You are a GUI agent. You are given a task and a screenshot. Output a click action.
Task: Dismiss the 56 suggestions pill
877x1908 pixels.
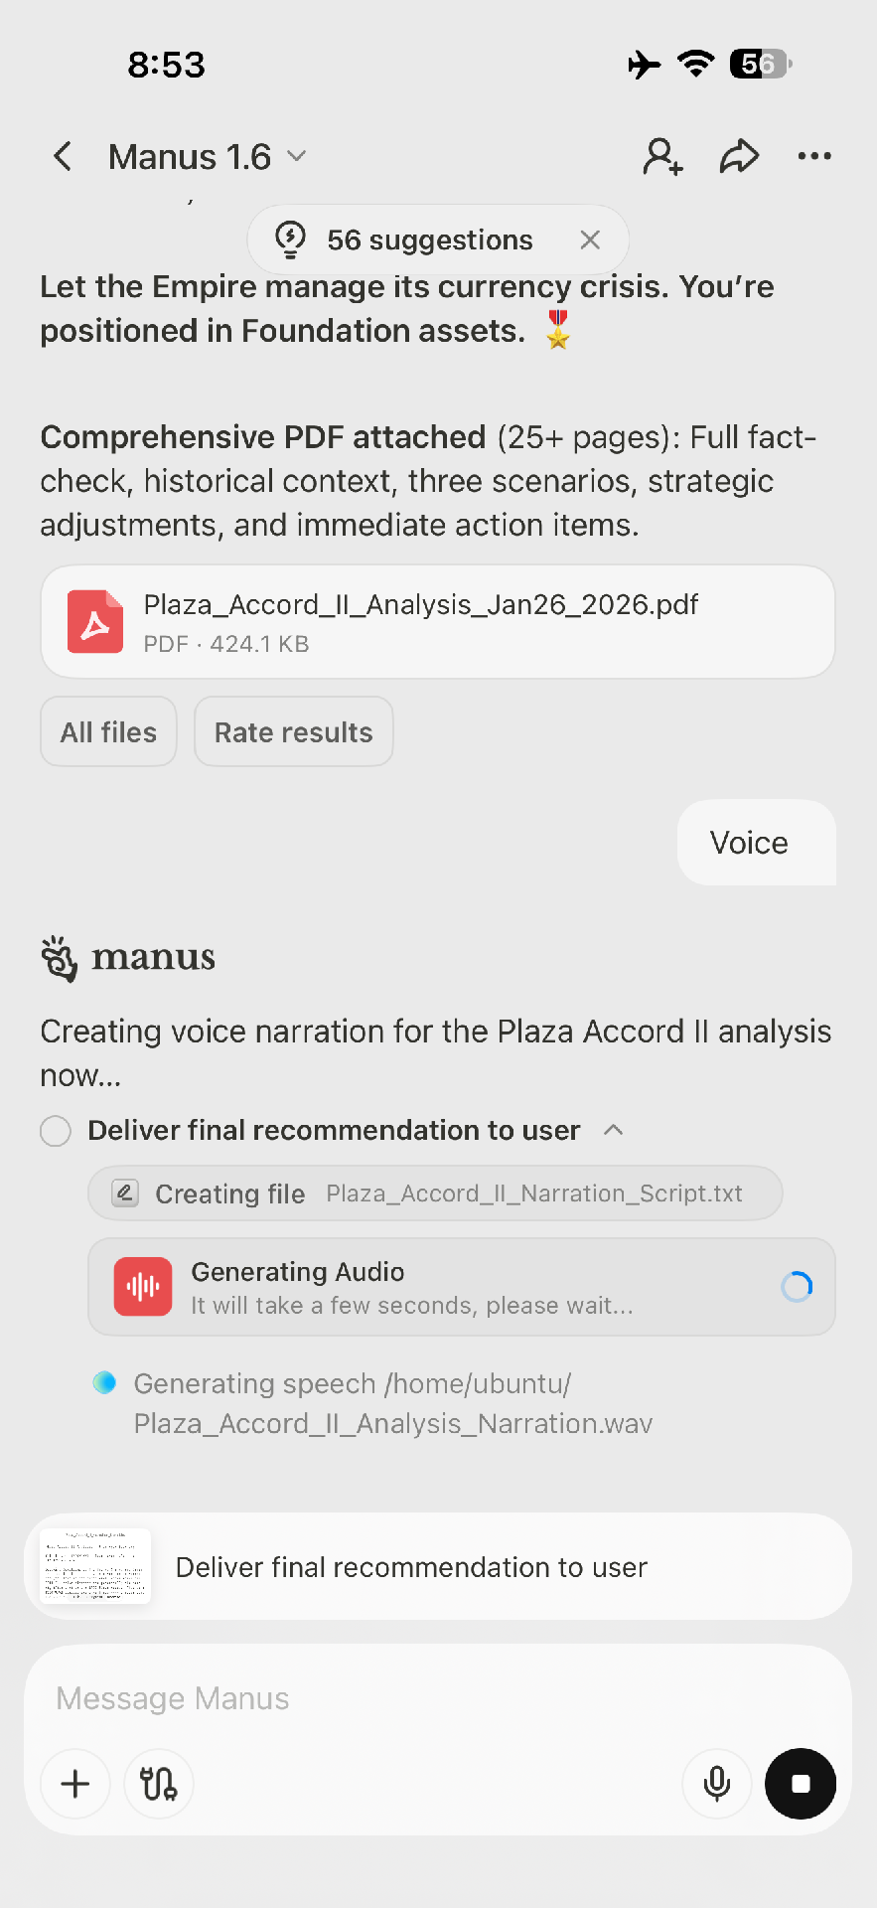click(x=590, y=239)
